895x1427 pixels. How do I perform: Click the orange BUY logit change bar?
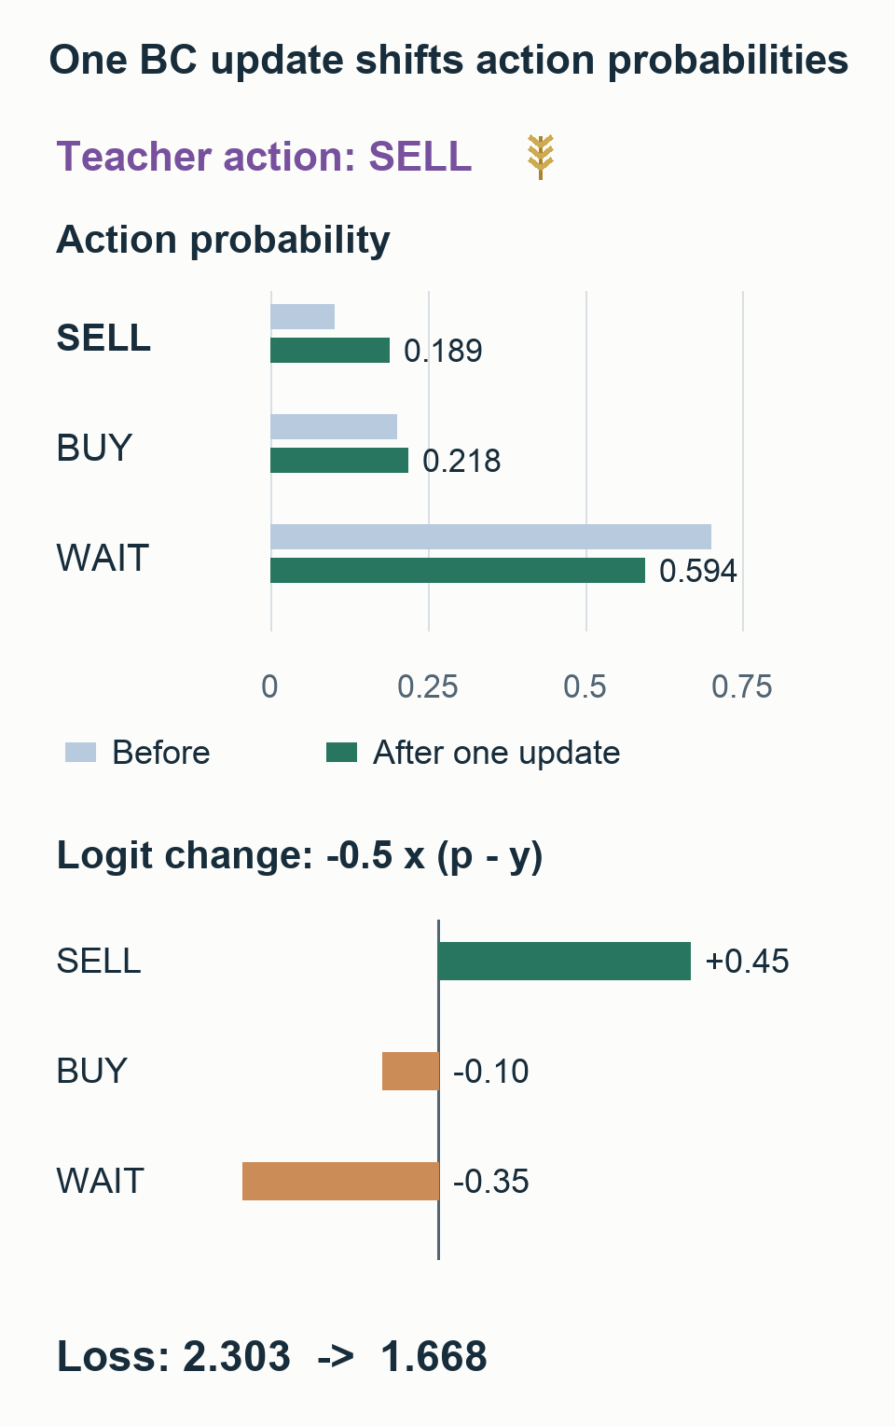(x=410, y=1072)
